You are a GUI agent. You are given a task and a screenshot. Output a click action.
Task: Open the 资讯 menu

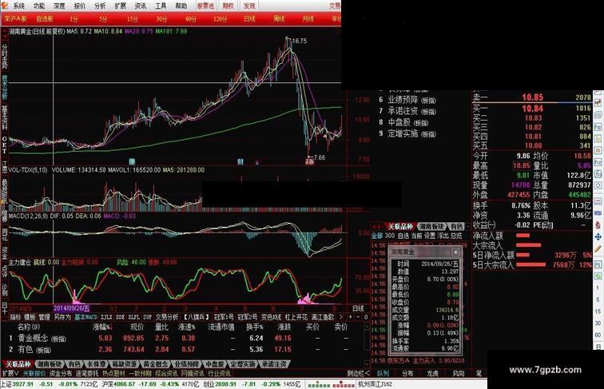141,6
